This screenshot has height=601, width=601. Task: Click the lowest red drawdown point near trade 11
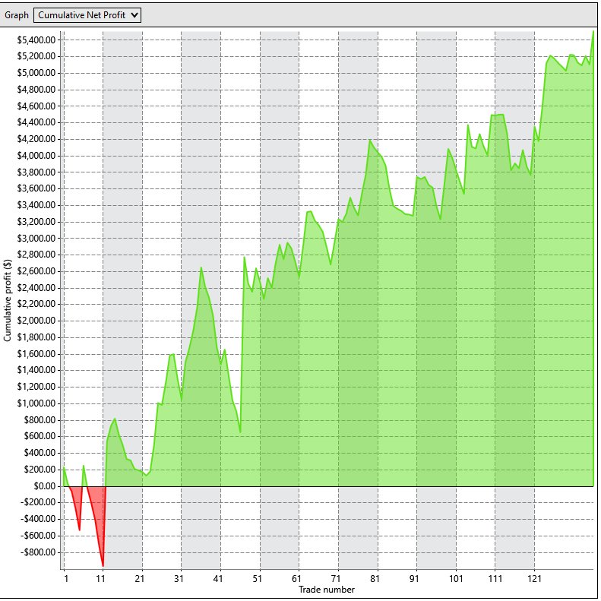(103, 565)
